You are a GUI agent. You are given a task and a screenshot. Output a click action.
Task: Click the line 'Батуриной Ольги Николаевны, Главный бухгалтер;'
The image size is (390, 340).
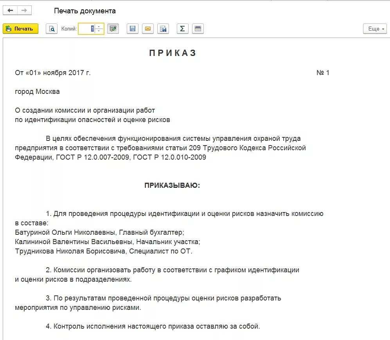(99, 232)
